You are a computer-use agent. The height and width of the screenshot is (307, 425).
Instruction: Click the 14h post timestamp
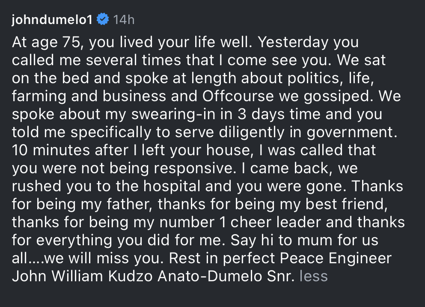[124, 20]
